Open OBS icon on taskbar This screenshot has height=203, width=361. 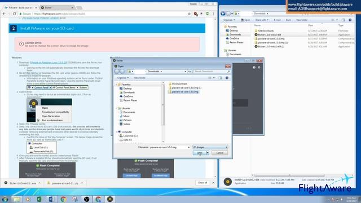tap(86, 199)
